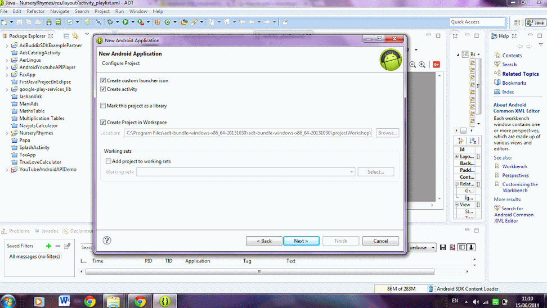This screenshot has height=308, width=547.
Task: Switch to the Javadoc tab
Action: point(46,231)
